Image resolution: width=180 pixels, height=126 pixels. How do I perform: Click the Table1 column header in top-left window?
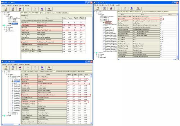pos(65,18)
